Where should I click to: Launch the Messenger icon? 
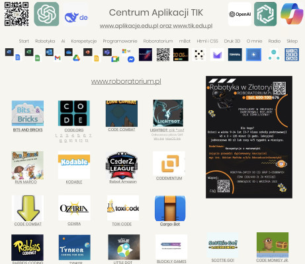click(131, 59)
